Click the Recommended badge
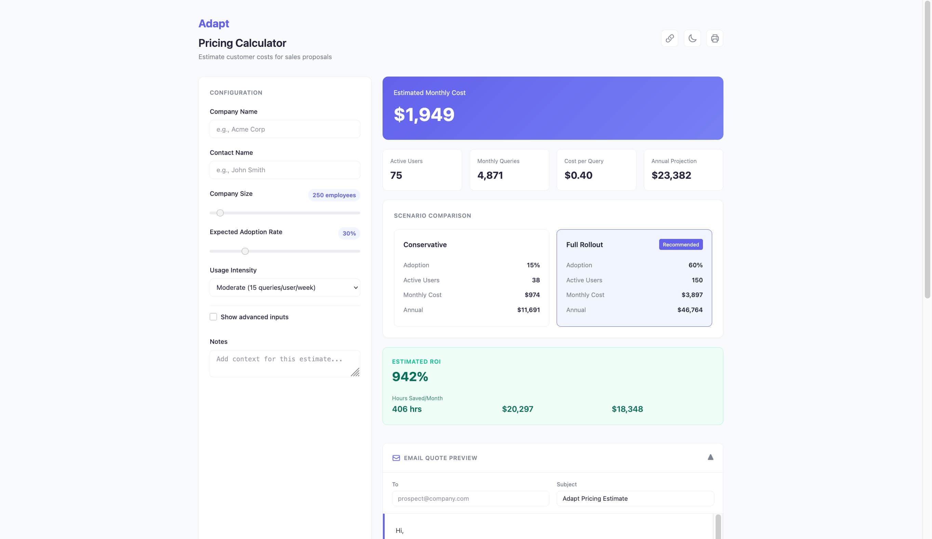The height and width of the screenshot is (539, 932). [680, 244]
